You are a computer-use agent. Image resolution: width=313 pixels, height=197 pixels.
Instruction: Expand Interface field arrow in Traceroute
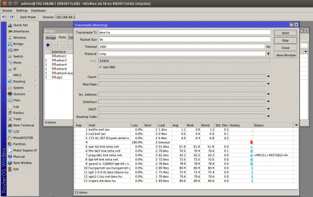pos(268,102)
